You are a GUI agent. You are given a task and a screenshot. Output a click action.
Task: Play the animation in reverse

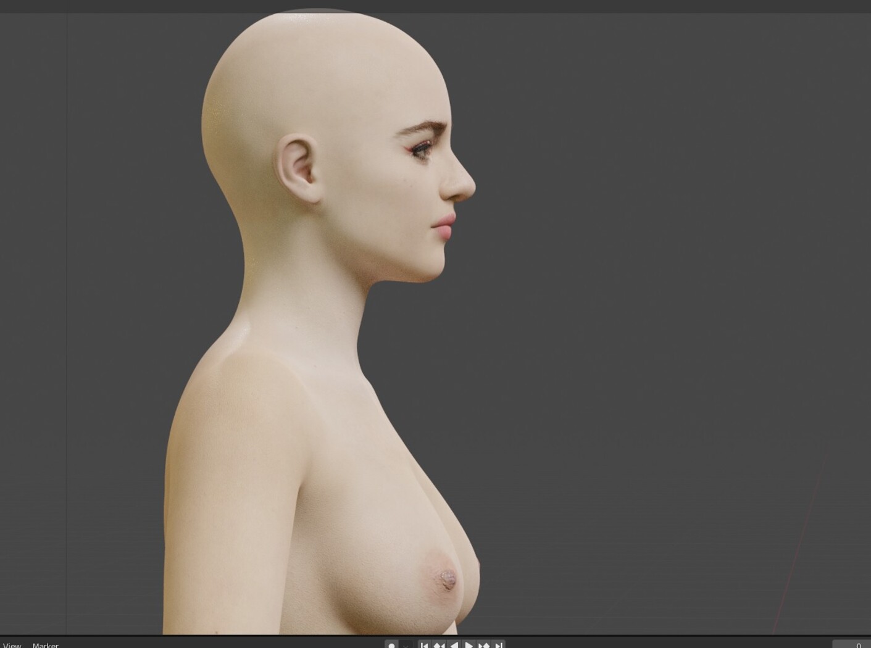tap(454, 645)
